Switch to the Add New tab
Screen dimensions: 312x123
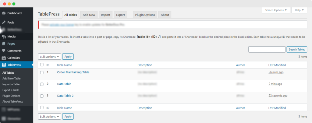pos(89,15)
